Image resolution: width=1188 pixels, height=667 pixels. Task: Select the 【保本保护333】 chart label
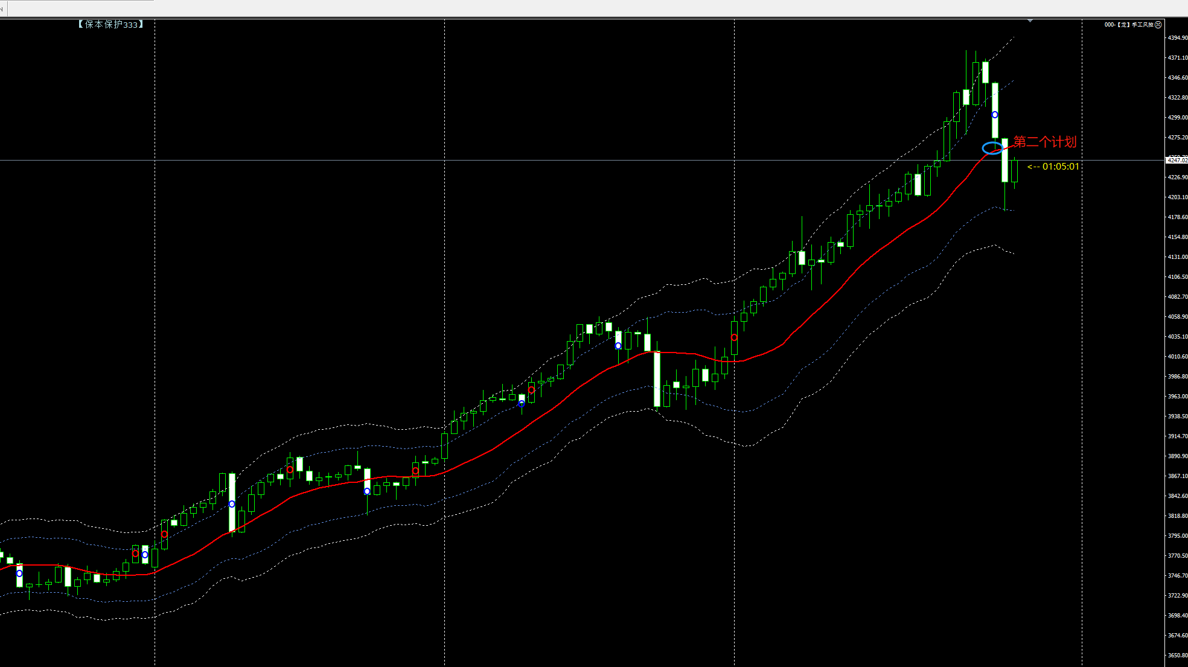[x=110, y=24]
